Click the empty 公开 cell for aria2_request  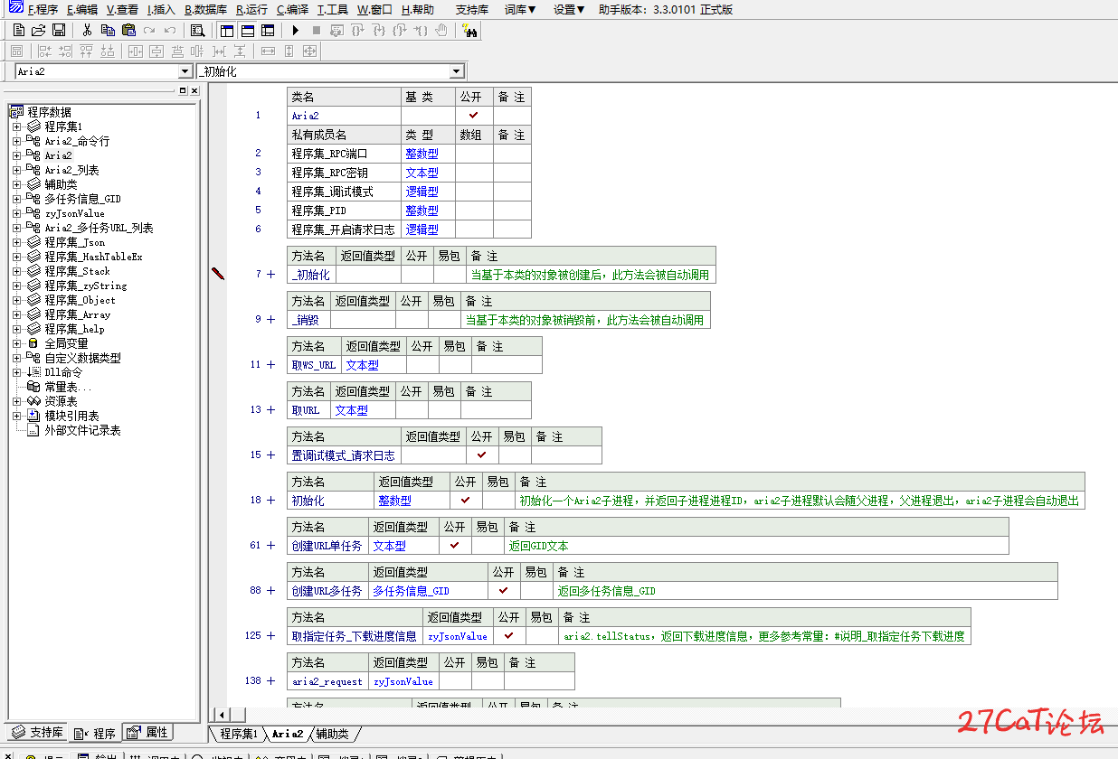coord(455,681)
